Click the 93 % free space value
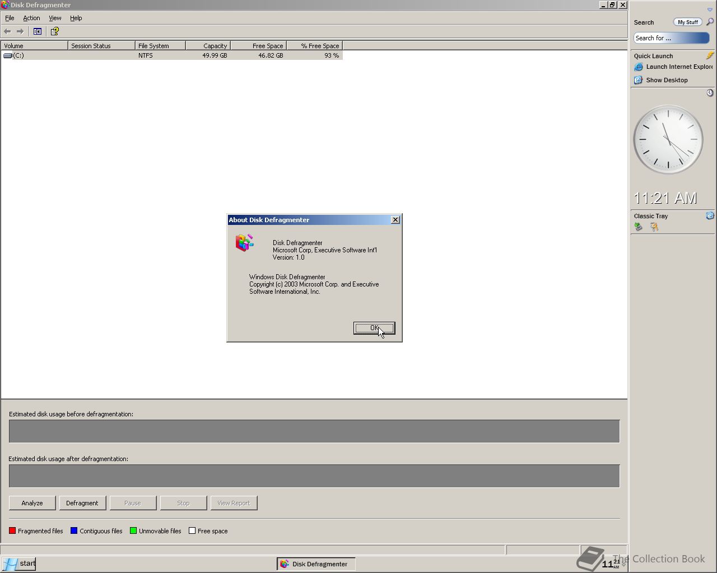This screenshot has width=717, height=573. 332,55
